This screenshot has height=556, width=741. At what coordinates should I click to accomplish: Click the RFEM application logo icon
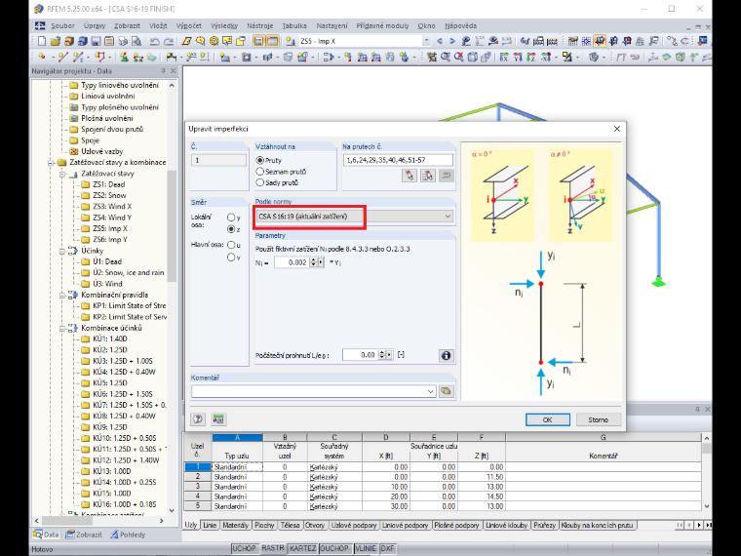[39, 9]
